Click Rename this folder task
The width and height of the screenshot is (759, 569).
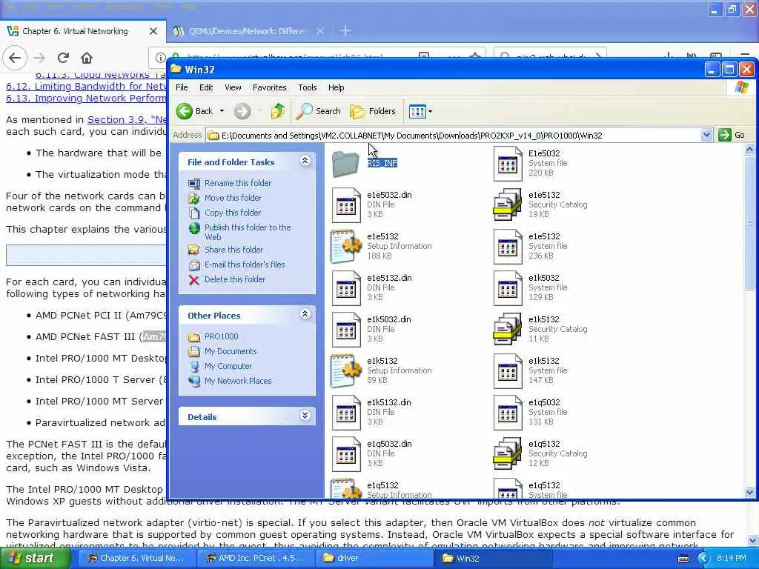click(x=238, y=183)
